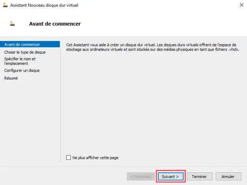Click the wizard icon in title bar
Screen dimensions: 247x185
(5, 5)
